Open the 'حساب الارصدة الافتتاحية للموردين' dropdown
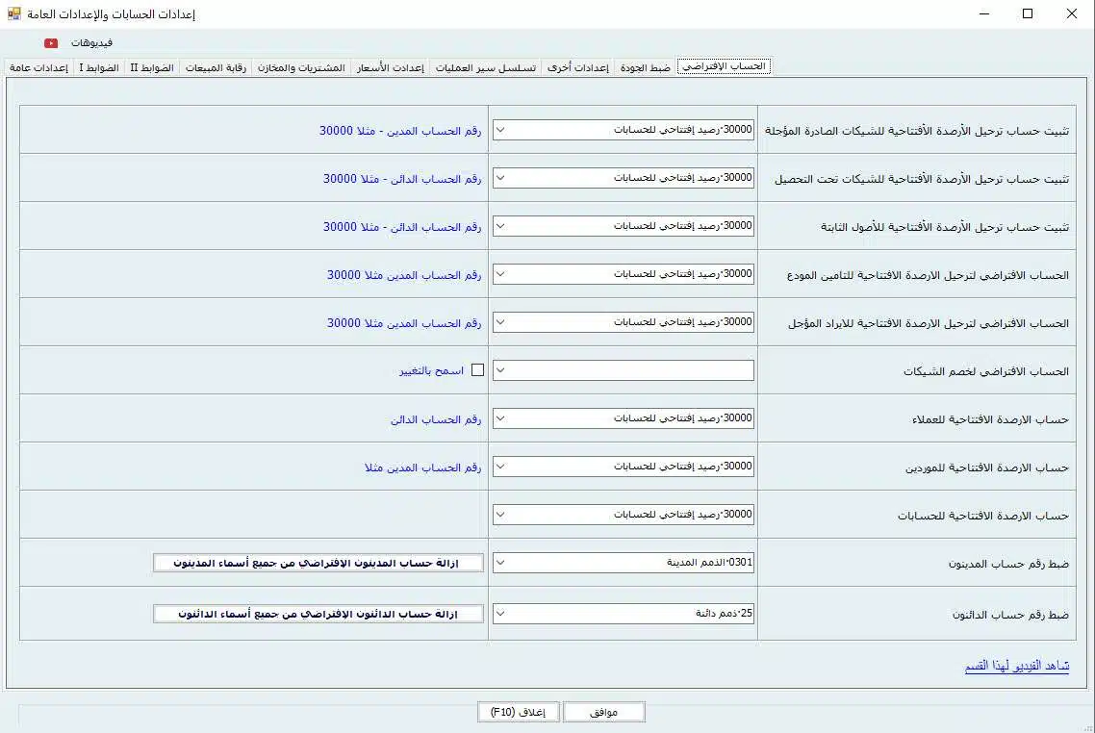This screenshot has height=733, width=1095. (x=623, y=467)
